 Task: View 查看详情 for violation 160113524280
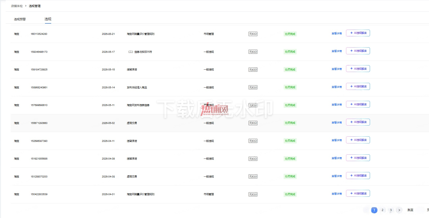pos(336,34)
